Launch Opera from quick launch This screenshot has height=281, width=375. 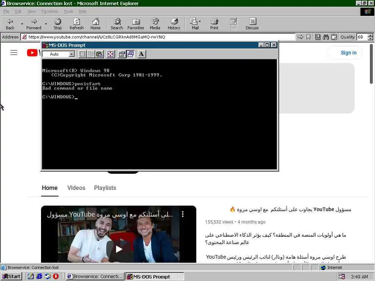(56, 277)
